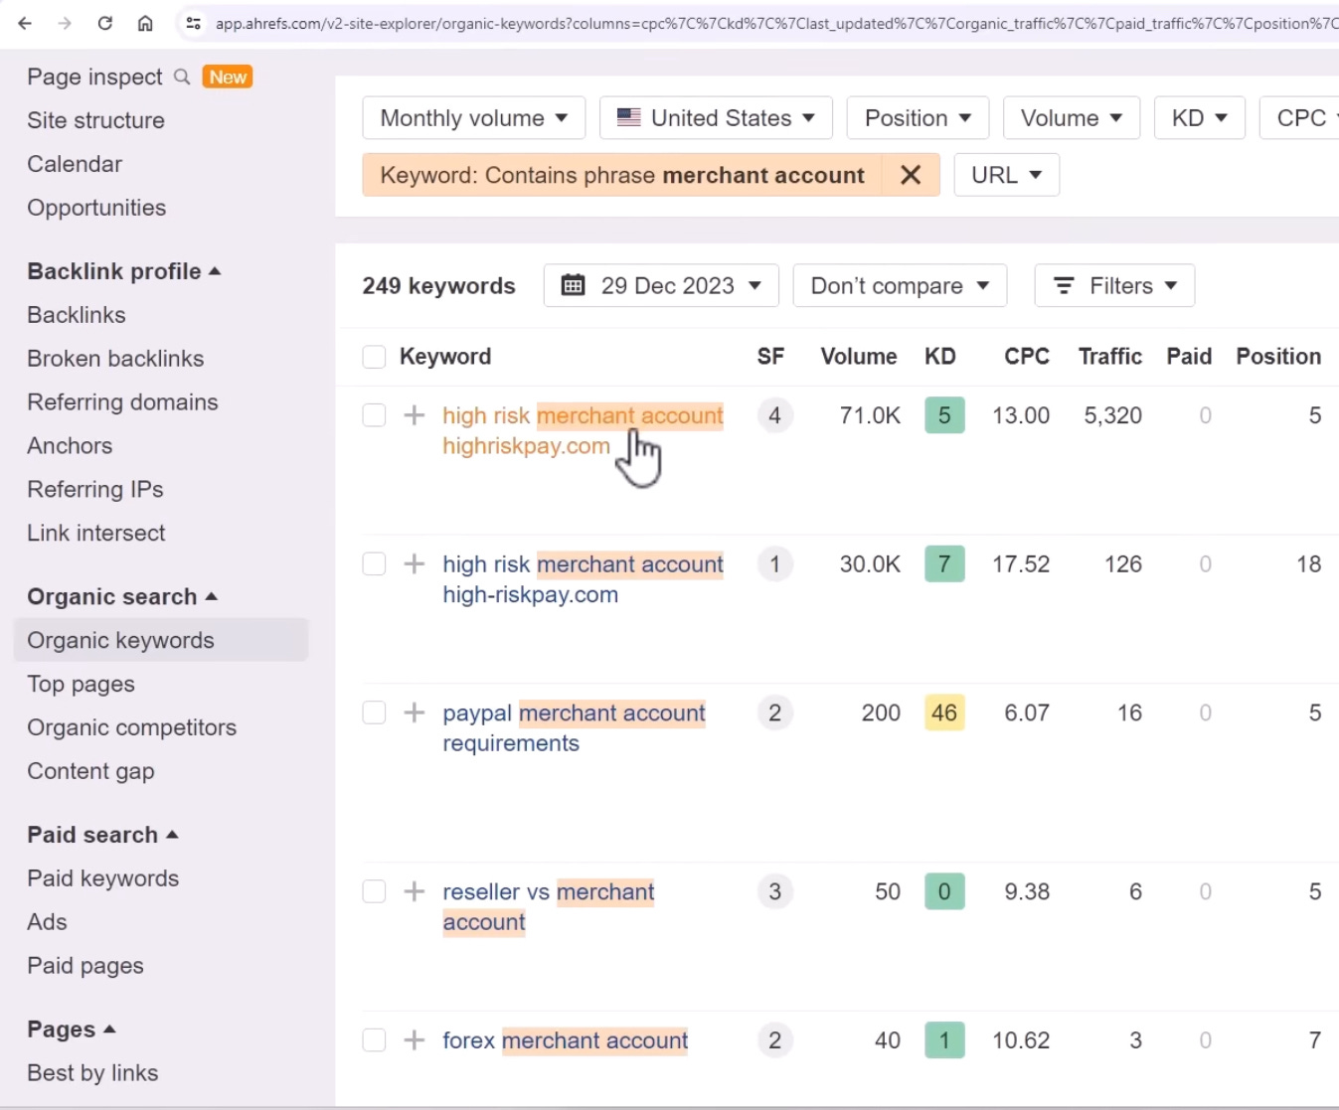Go to Referring domains report
This screenshot has width=1339, height=1110.
coord(122,402)
